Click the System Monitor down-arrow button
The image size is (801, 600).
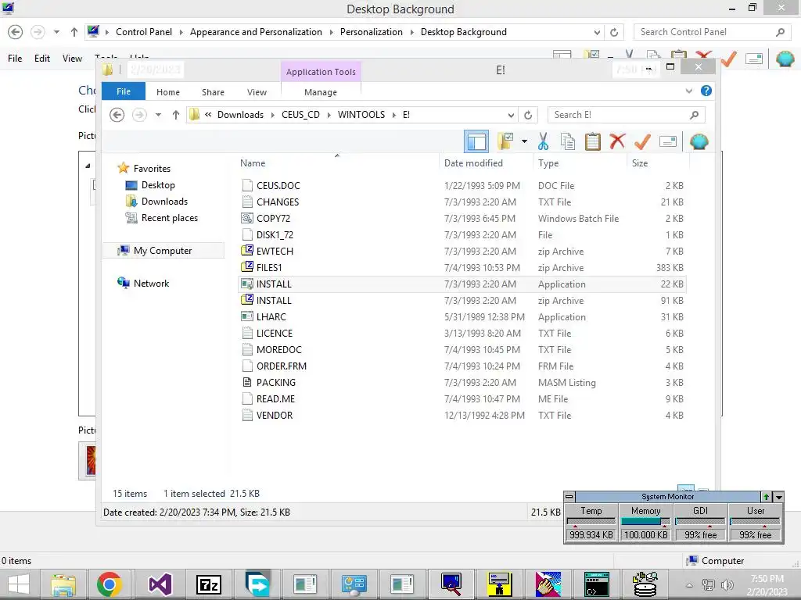778,496
